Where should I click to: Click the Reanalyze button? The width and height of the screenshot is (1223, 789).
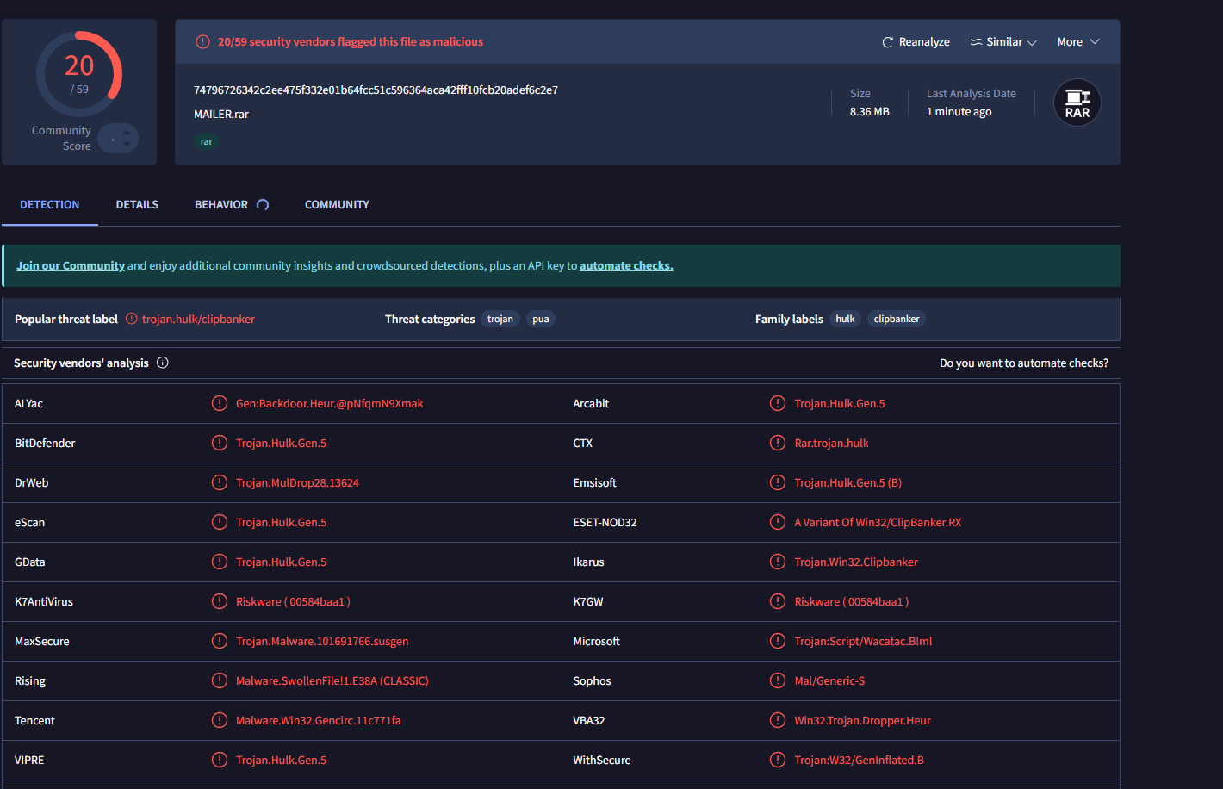(x=916, y=41)
